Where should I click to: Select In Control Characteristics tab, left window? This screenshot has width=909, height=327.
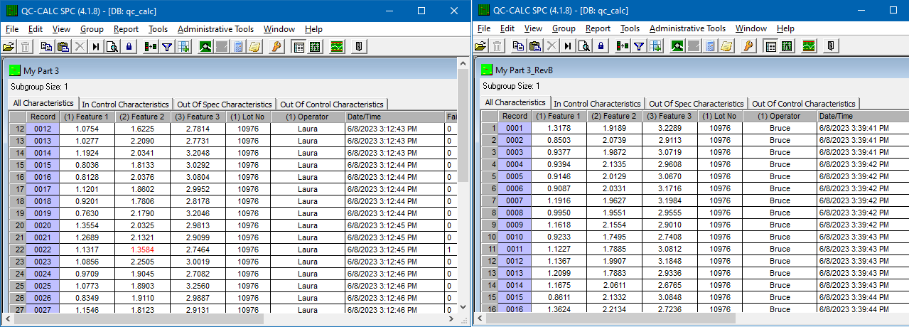126,104
